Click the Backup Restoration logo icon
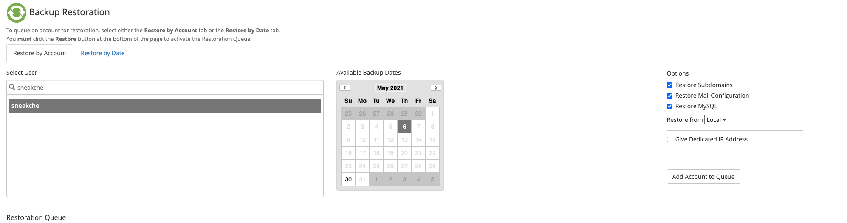Image resolution: width=847 pixels, height=223 pixels. 17,12
